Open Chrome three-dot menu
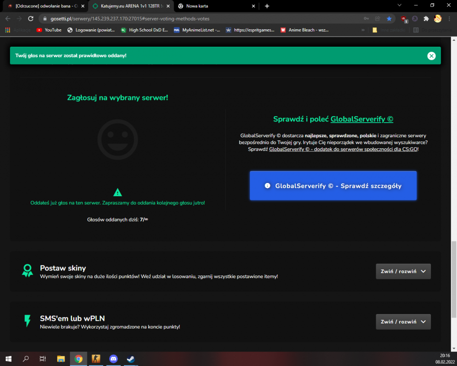This screenshot has width=457, height=366. coord(449,19)
